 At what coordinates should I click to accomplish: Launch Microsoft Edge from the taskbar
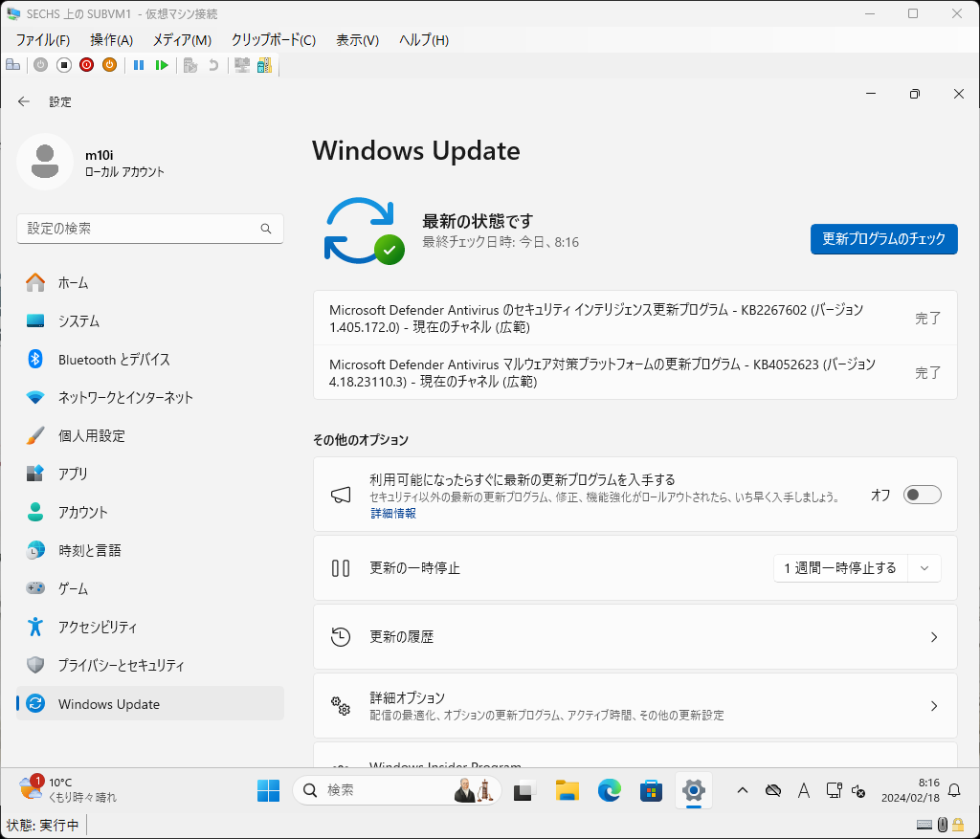(610, 791)
